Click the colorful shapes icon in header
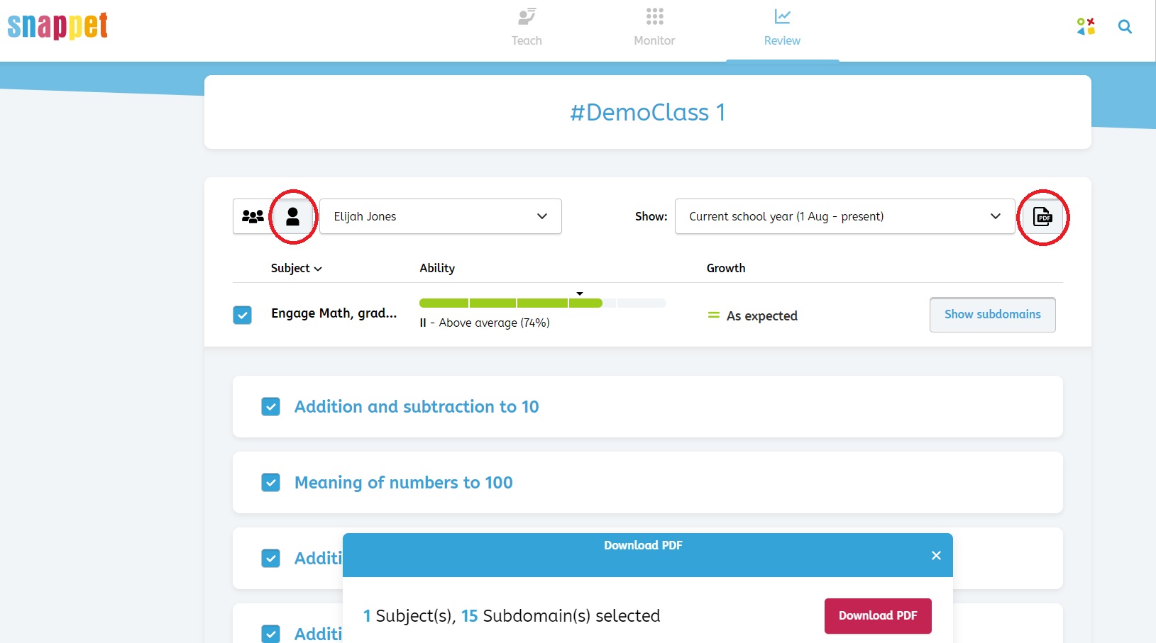1156x643 pixels. 1086,26
